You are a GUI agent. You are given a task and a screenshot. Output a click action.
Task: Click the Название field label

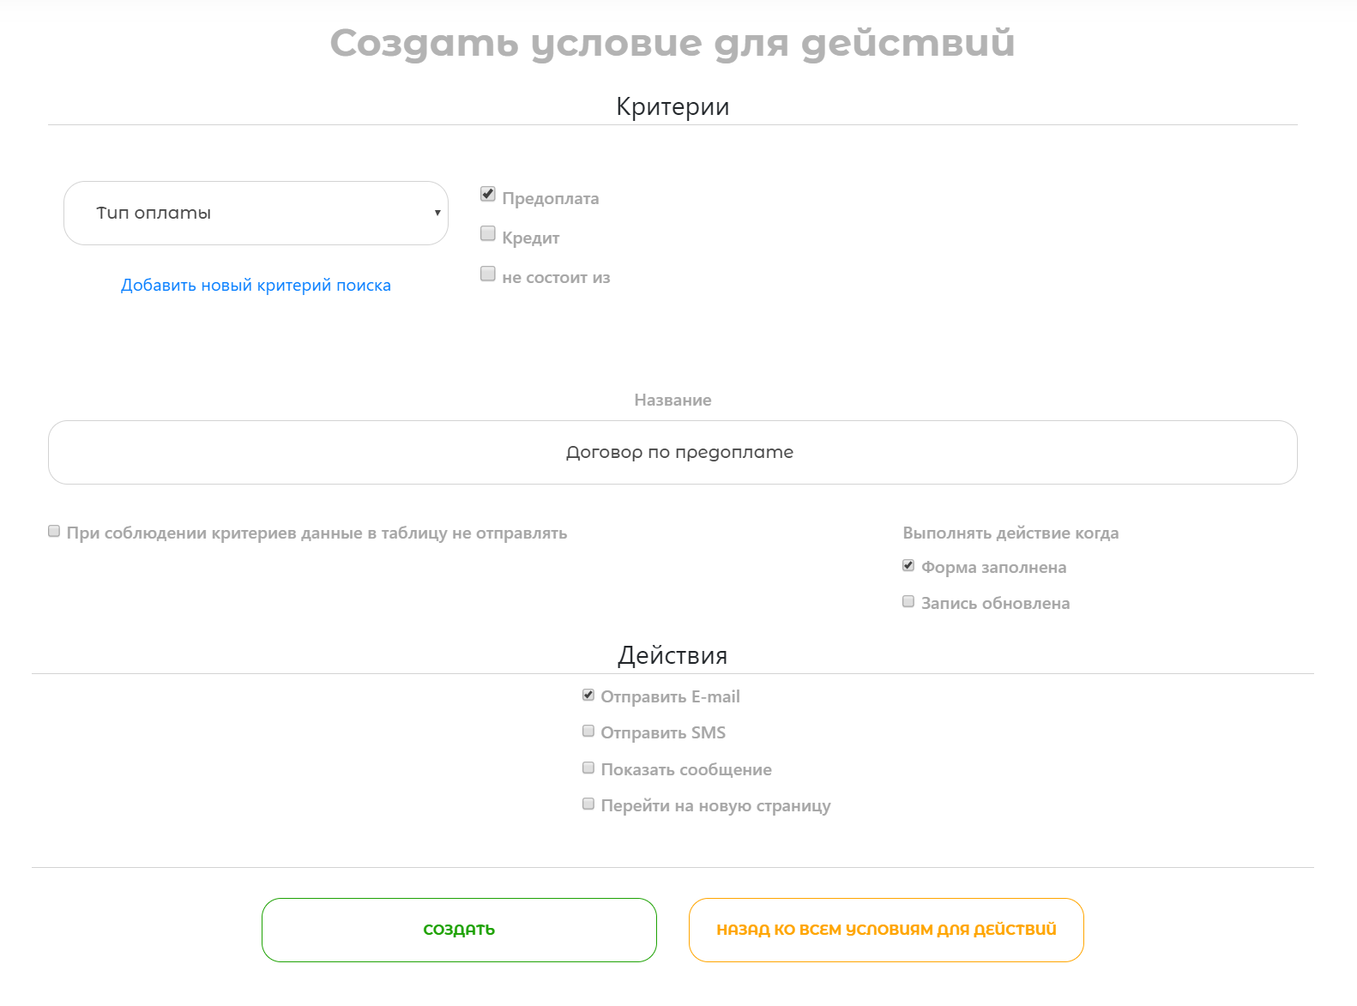672,400
